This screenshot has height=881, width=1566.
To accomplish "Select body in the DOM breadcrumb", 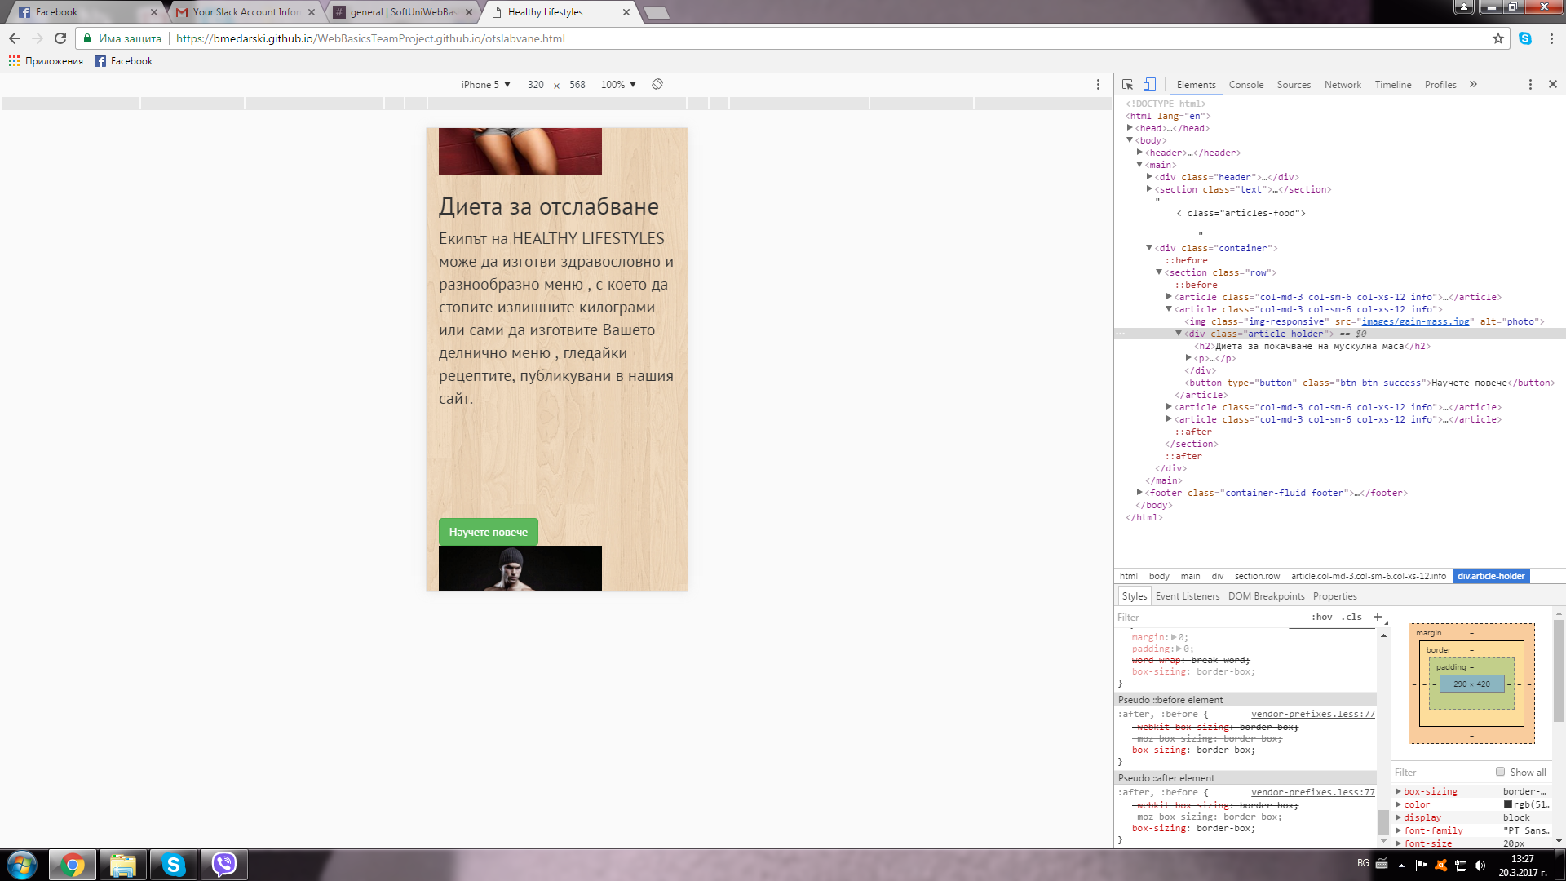I will [x=1159, y=576].
